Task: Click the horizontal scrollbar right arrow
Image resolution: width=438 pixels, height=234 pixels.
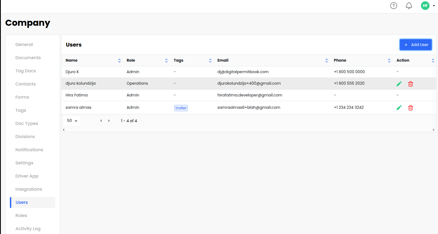Action: click(434, 130)
